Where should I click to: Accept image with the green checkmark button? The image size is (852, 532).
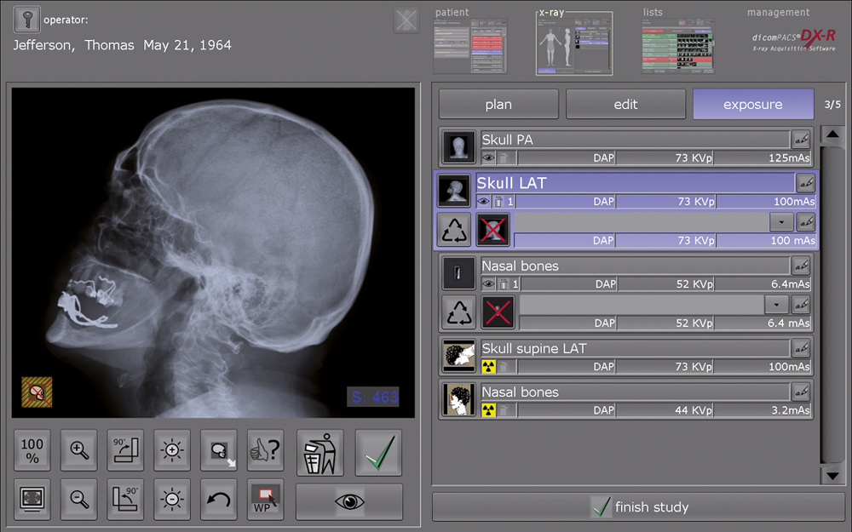[378, 452]
